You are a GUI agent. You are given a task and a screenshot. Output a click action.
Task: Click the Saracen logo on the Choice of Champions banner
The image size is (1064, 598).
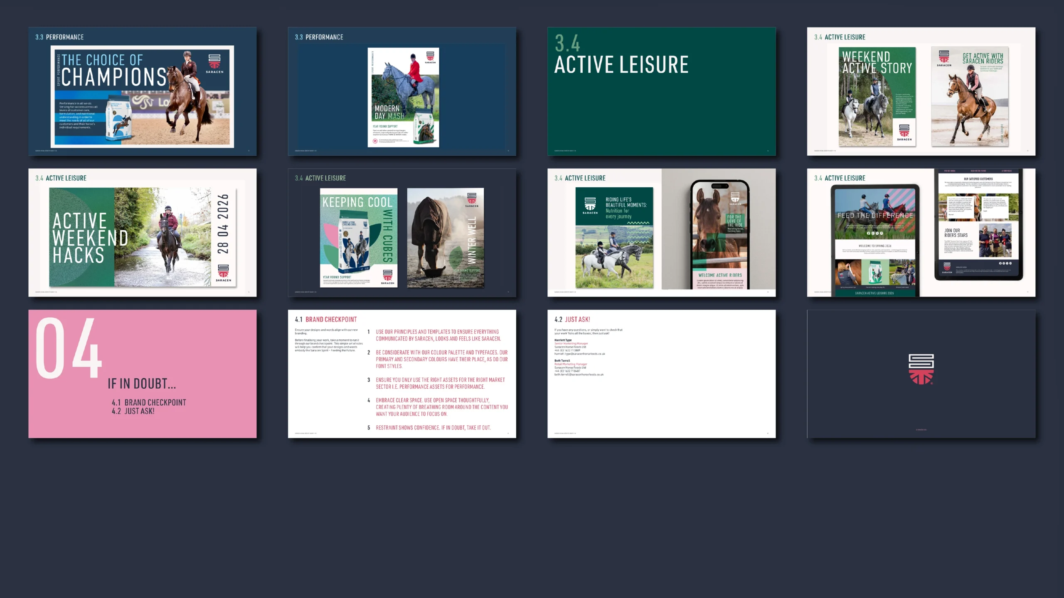(214, 64)
